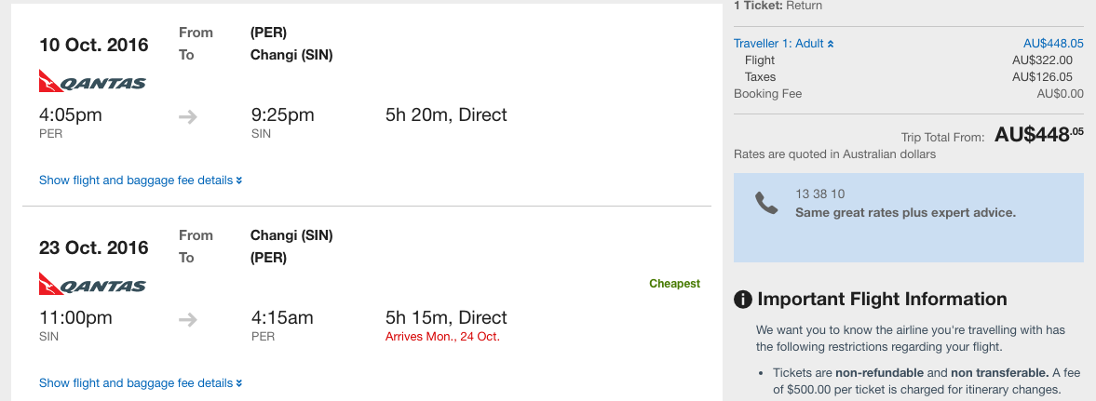Screen dimensions: 1096x401
Task: Collapse the Traveller 1: Adult price breakdown
Action: point(783,44)
